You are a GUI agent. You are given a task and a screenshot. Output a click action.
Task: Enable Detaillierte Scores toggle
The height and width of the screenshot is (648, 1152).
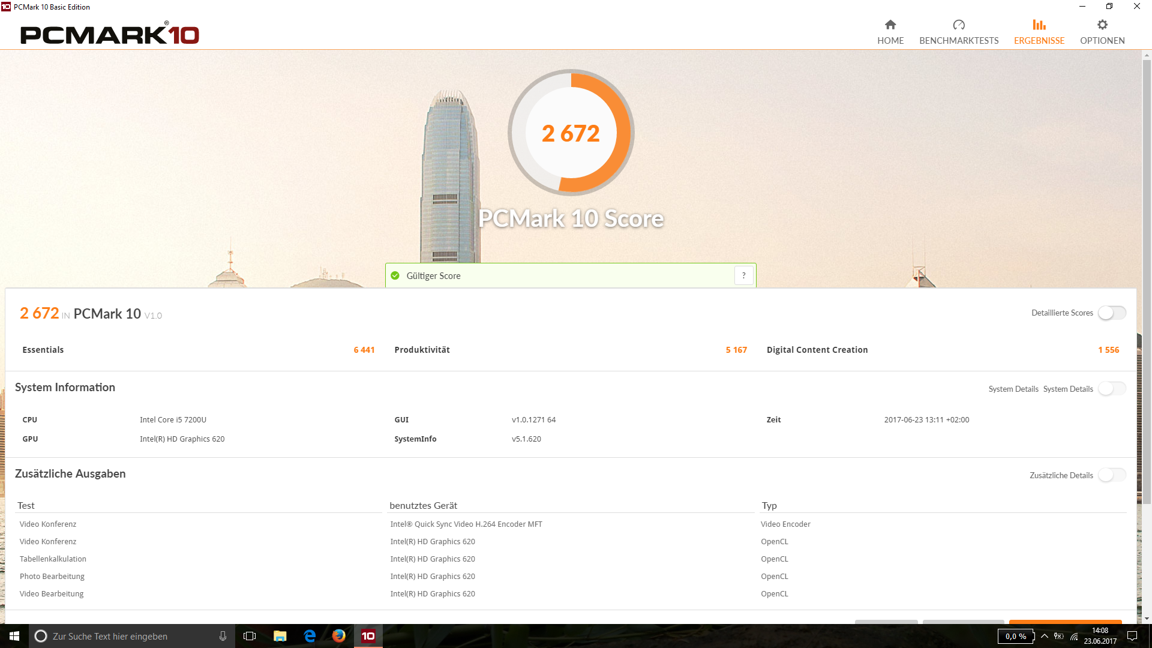1112,313
